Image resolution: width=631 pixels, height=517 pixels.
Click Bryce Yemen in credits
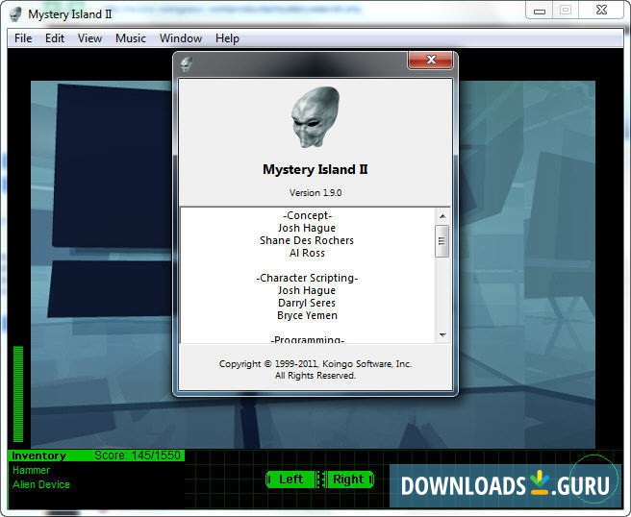pos(307,315)
